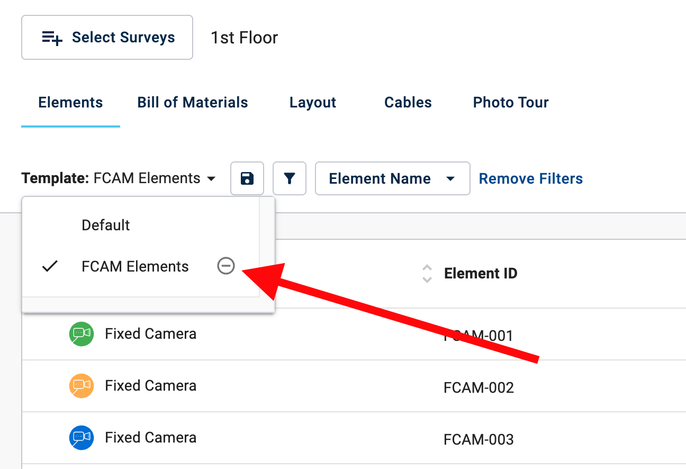
Task: Click the save template floppy disk icon
Action: [x=247, y=178]
